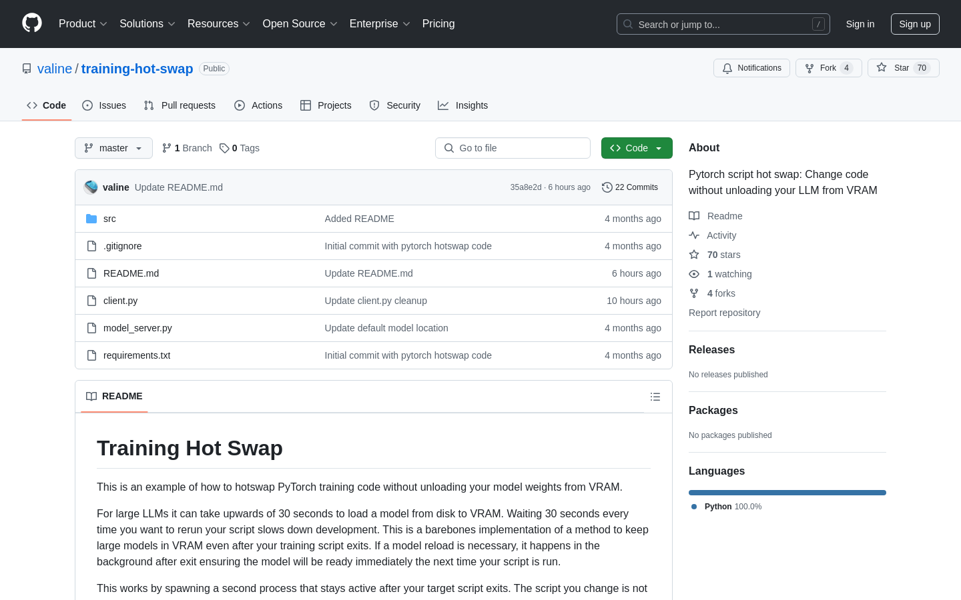
Task: Expand the Enterprise menu
Action: tap(380, 24)
